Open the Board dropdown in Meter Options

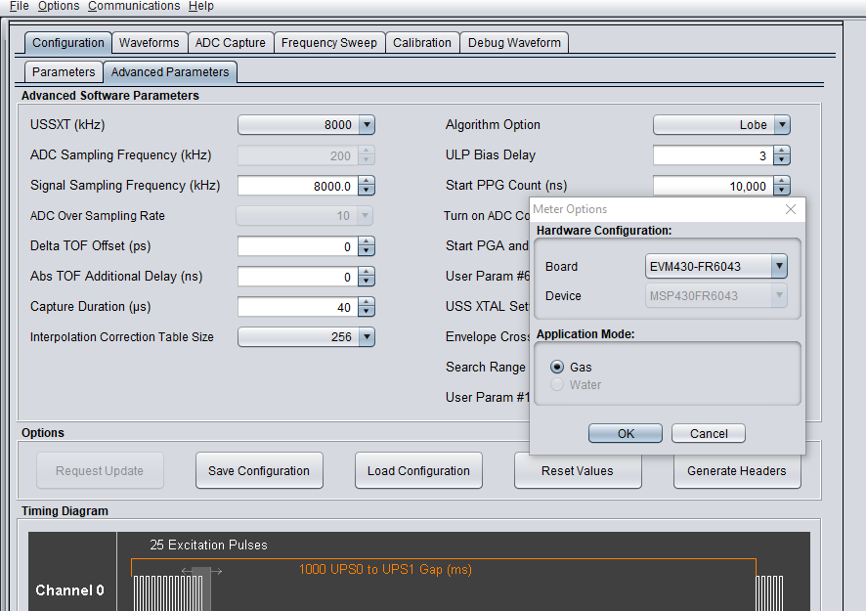point(778,266)
